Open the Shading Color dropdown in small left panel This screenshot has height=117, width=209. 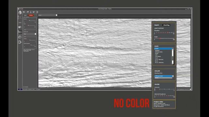(x=30, y=34)
